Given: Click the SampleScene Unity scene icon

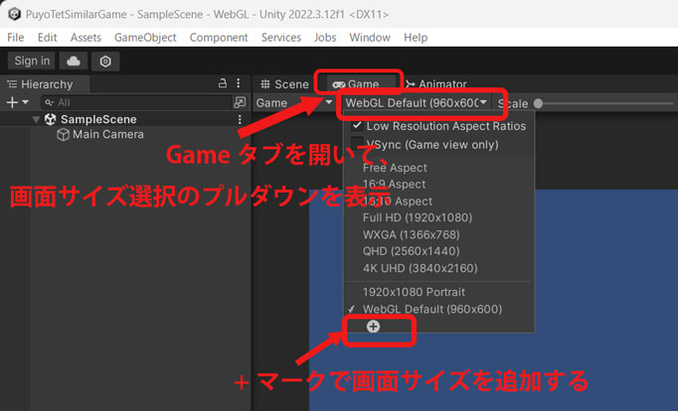Looking at the screenshot, I should pos(51,119).
